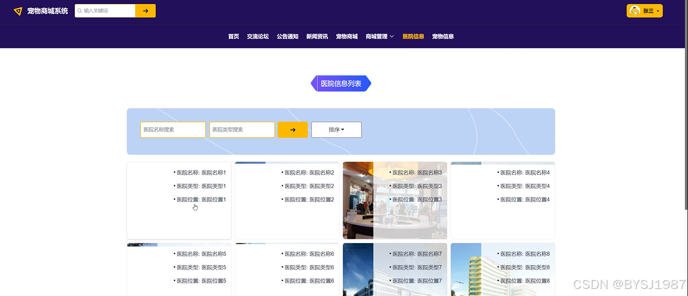This screenshot has height=296, width=688.
Task: Open the 排序 sort dropdown
Action: point(336,130)
